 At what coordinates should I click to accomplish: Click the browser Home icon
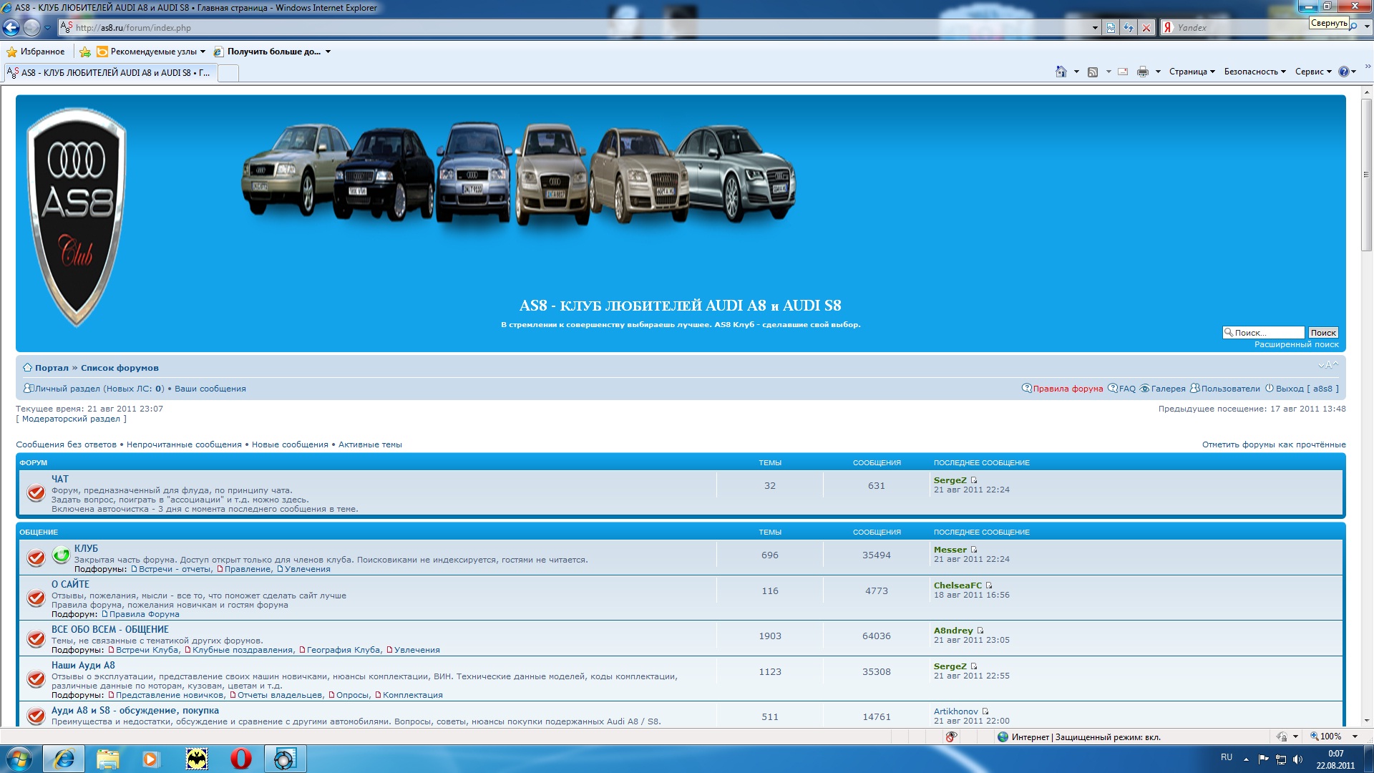[x=1061, y=72]
